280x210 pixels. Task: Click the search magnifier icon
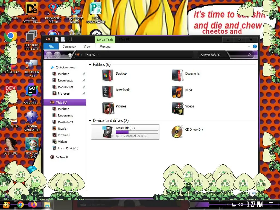point(249,55)
